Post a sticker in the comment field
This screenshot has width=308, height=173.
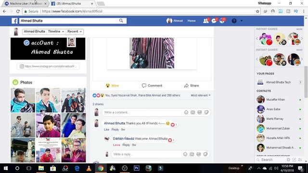206,112
